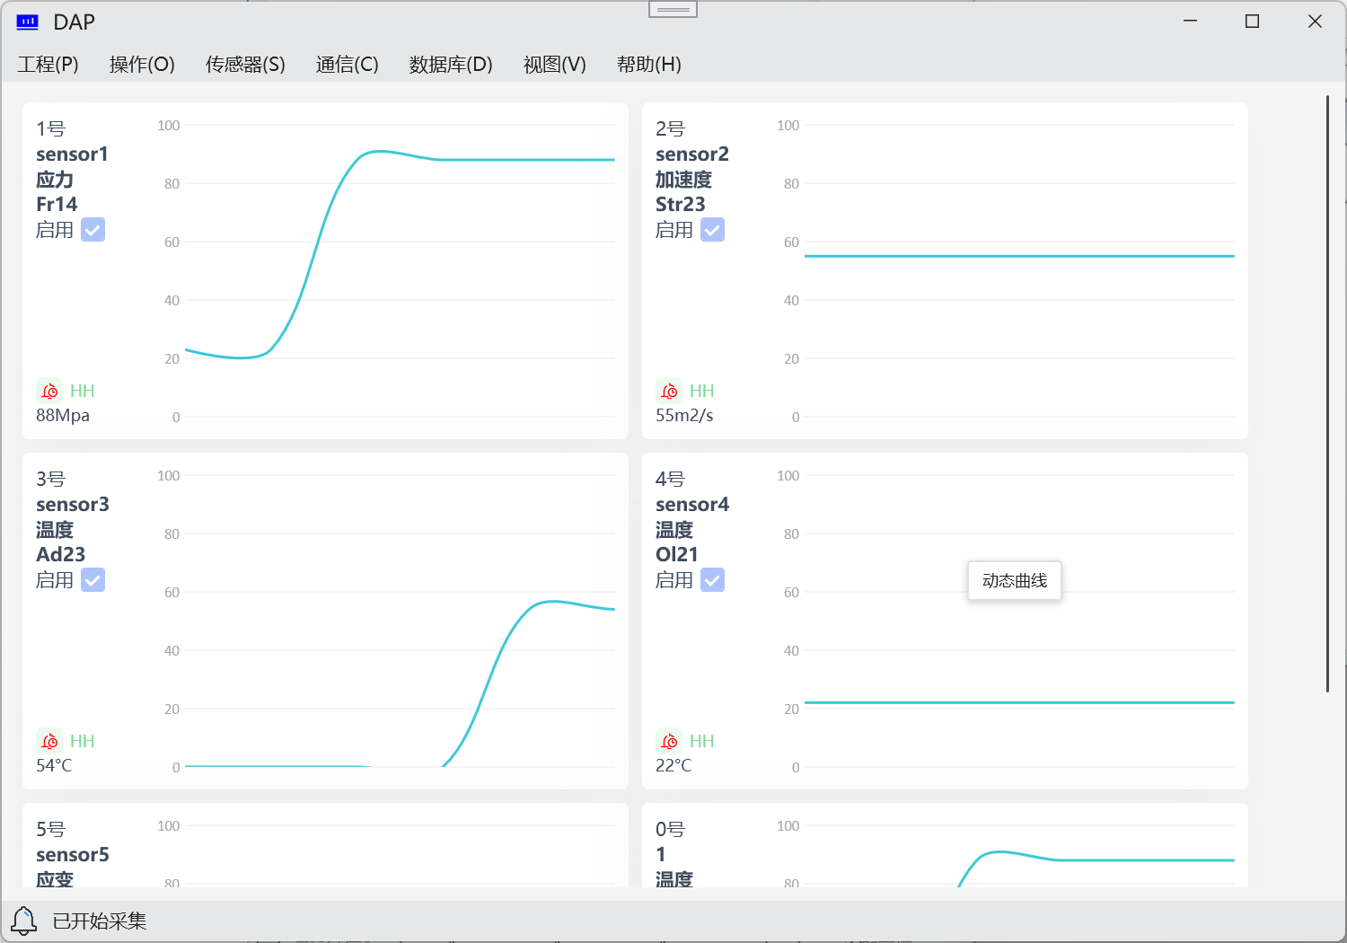Open the 视图(V) menu
1347x943 pixels.
tap(555, 65)
